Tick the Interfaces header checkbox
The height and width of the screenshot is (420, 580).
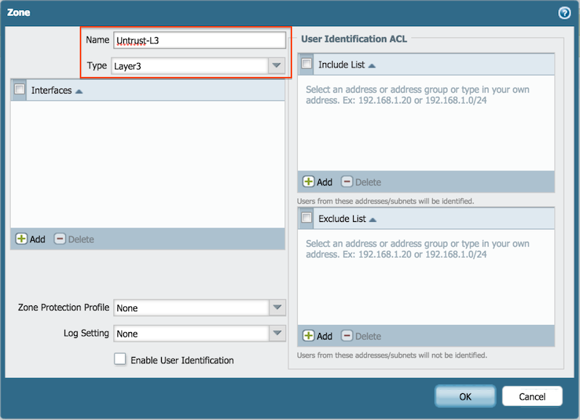click(x=20, y=89)
